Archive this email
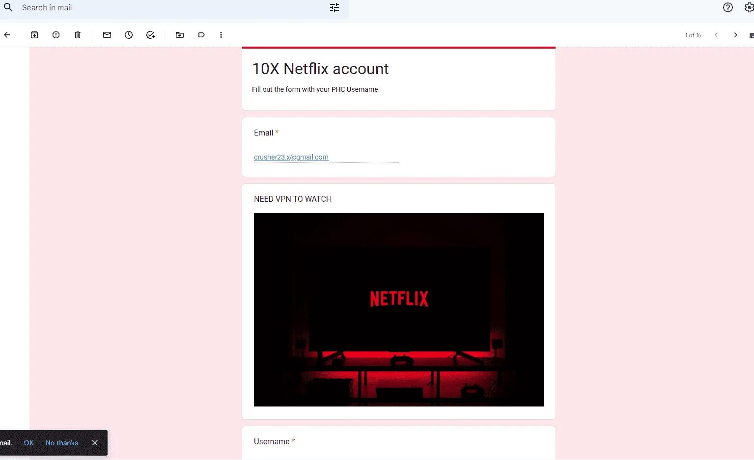This screenshot has height=460, width=754. [34, 35]
